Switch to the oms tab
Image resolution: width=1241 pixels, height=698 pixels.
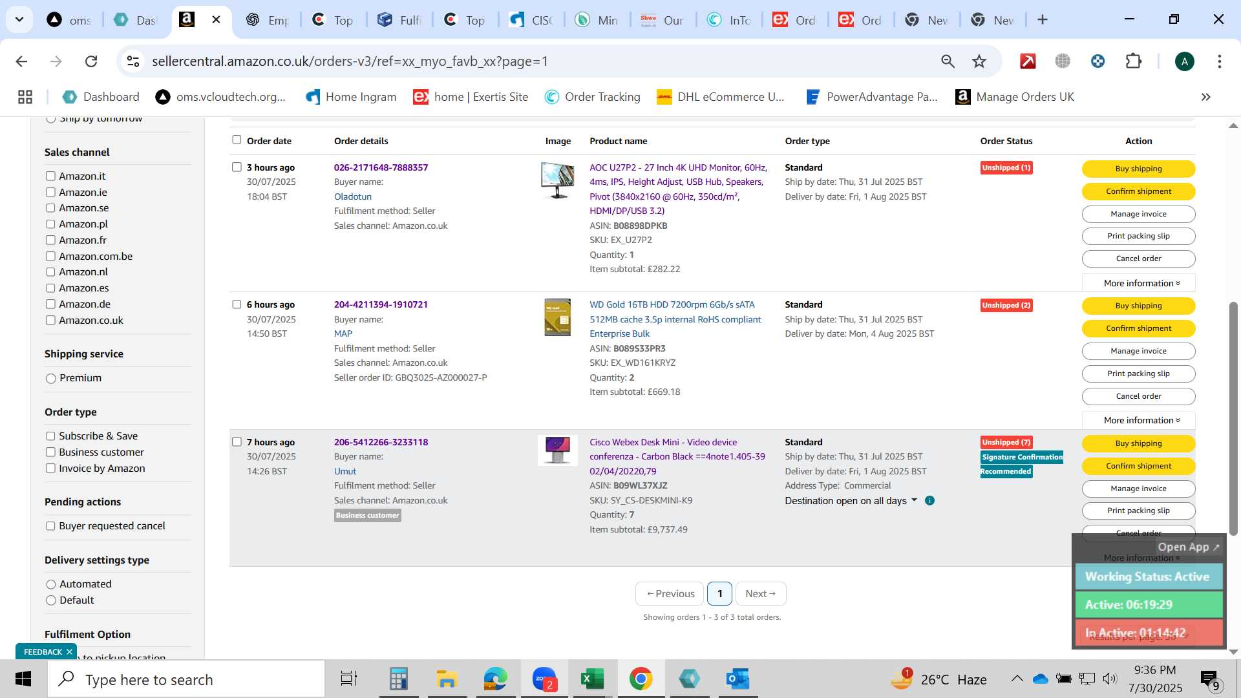click(x=70, y=20)
